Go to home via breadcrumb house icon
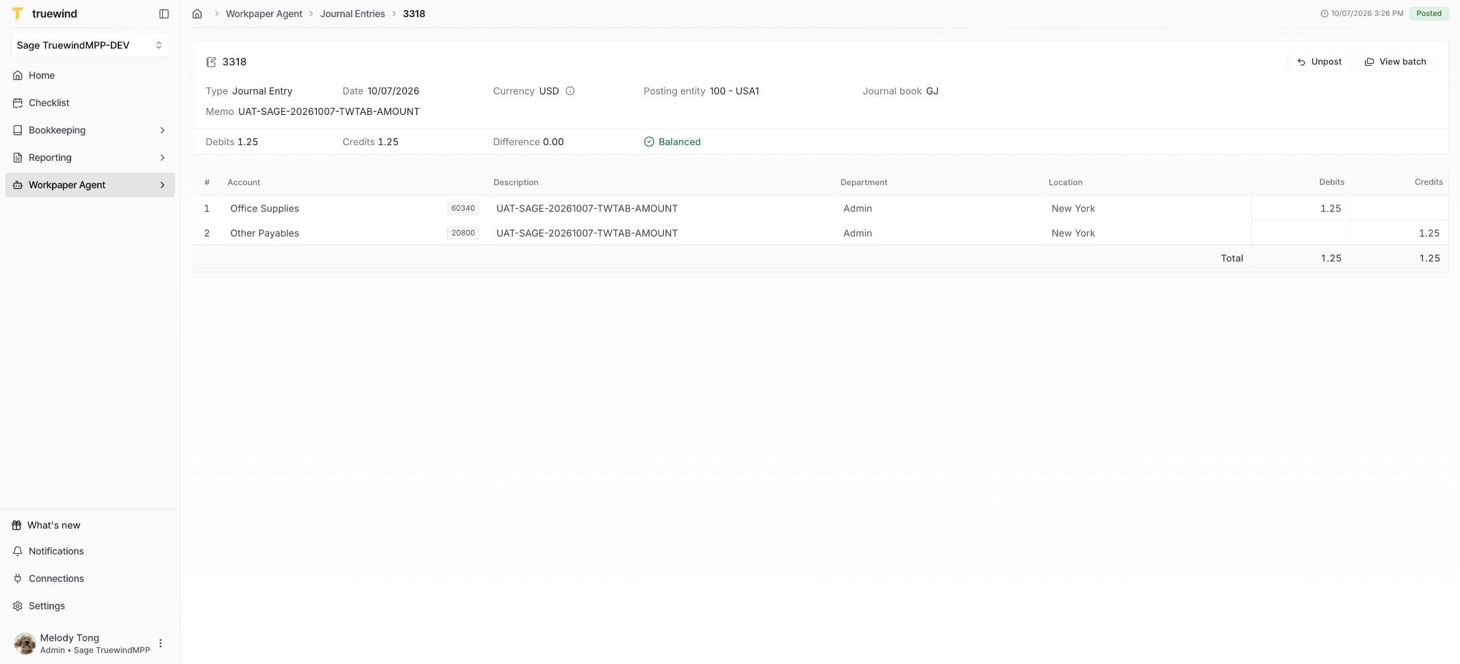 click(197, 14)
